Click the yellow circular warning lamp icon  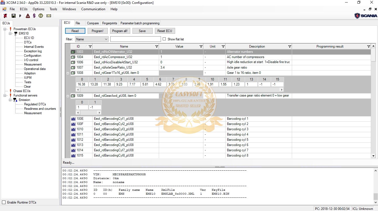click(x=41, y=16)
